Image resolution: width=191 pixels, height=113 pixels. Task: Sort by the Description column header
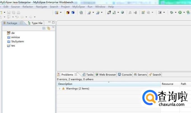click(x=109, y=84)
